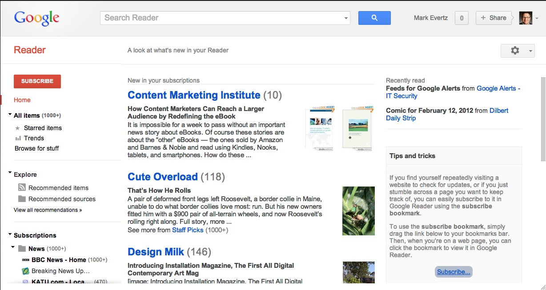Open article That's How He Rolls

point(159,191)
